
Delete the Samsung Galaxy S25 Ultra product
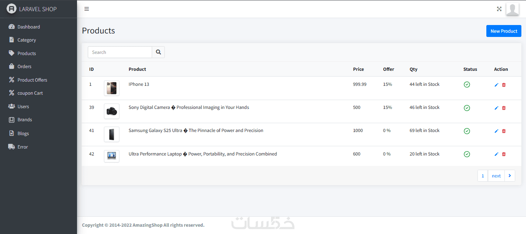coord(504,131)
